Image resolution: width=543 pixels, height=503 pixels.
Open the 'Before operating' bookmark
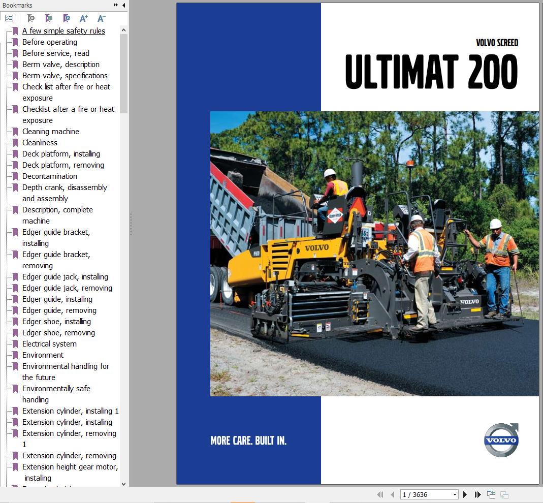point(49,42)
